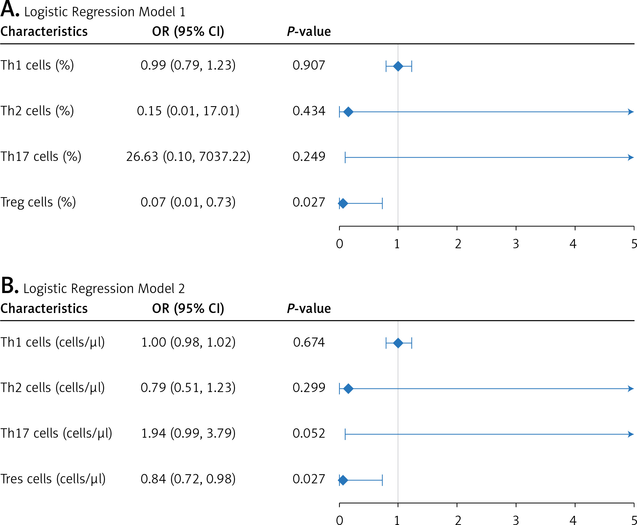Screen dimensions: 637x525
Task: Click the arrowhead ending the Th17 cells (%) interval
Action: [631, 157]
